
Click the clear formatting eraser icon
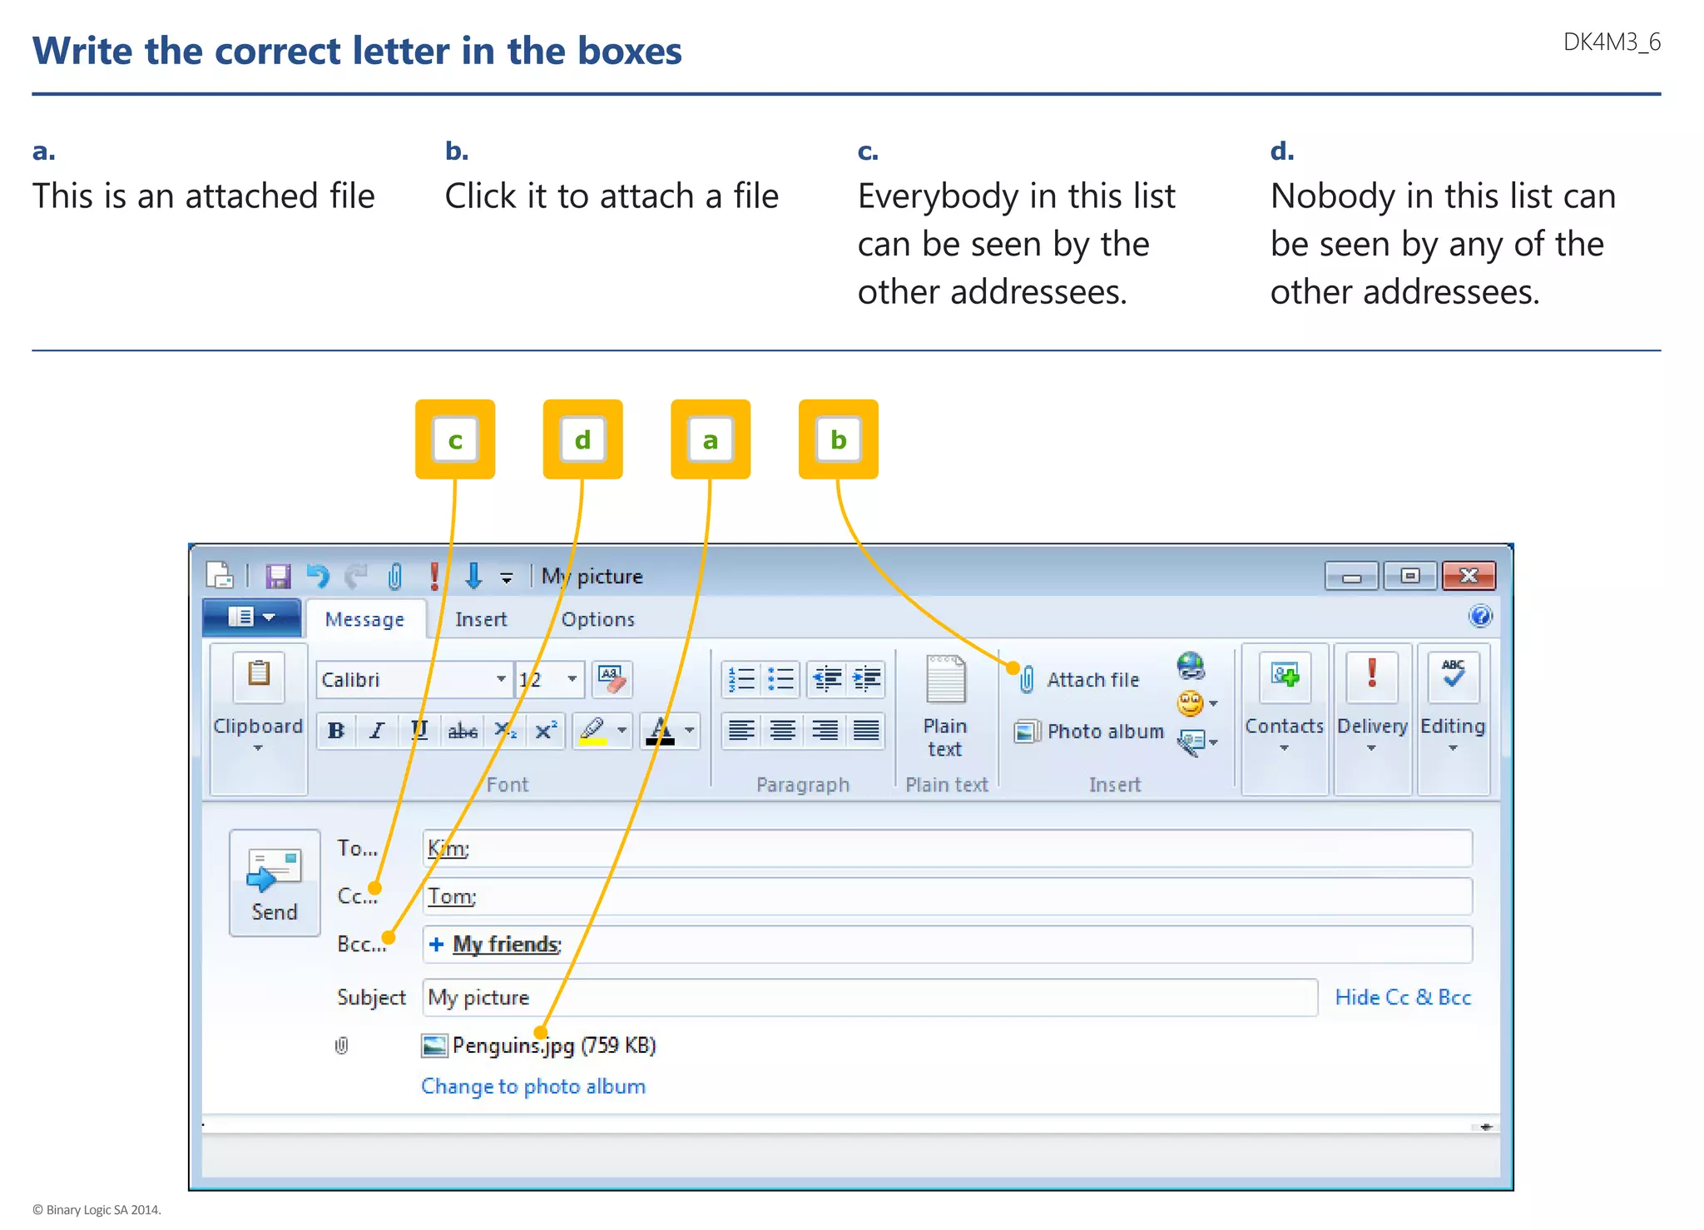click(x=612, y=679)
